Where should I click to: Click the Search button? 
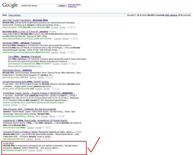[62, 5]
